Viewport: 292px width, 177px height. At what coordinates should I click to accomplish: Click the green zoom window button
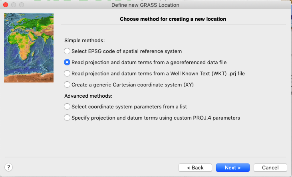(22, 5)
